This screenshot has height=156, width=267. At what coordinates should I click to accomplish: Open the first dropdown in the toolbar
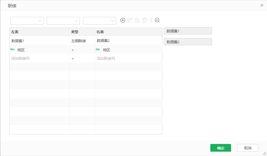pyautogui.click(x=27, y=21)
